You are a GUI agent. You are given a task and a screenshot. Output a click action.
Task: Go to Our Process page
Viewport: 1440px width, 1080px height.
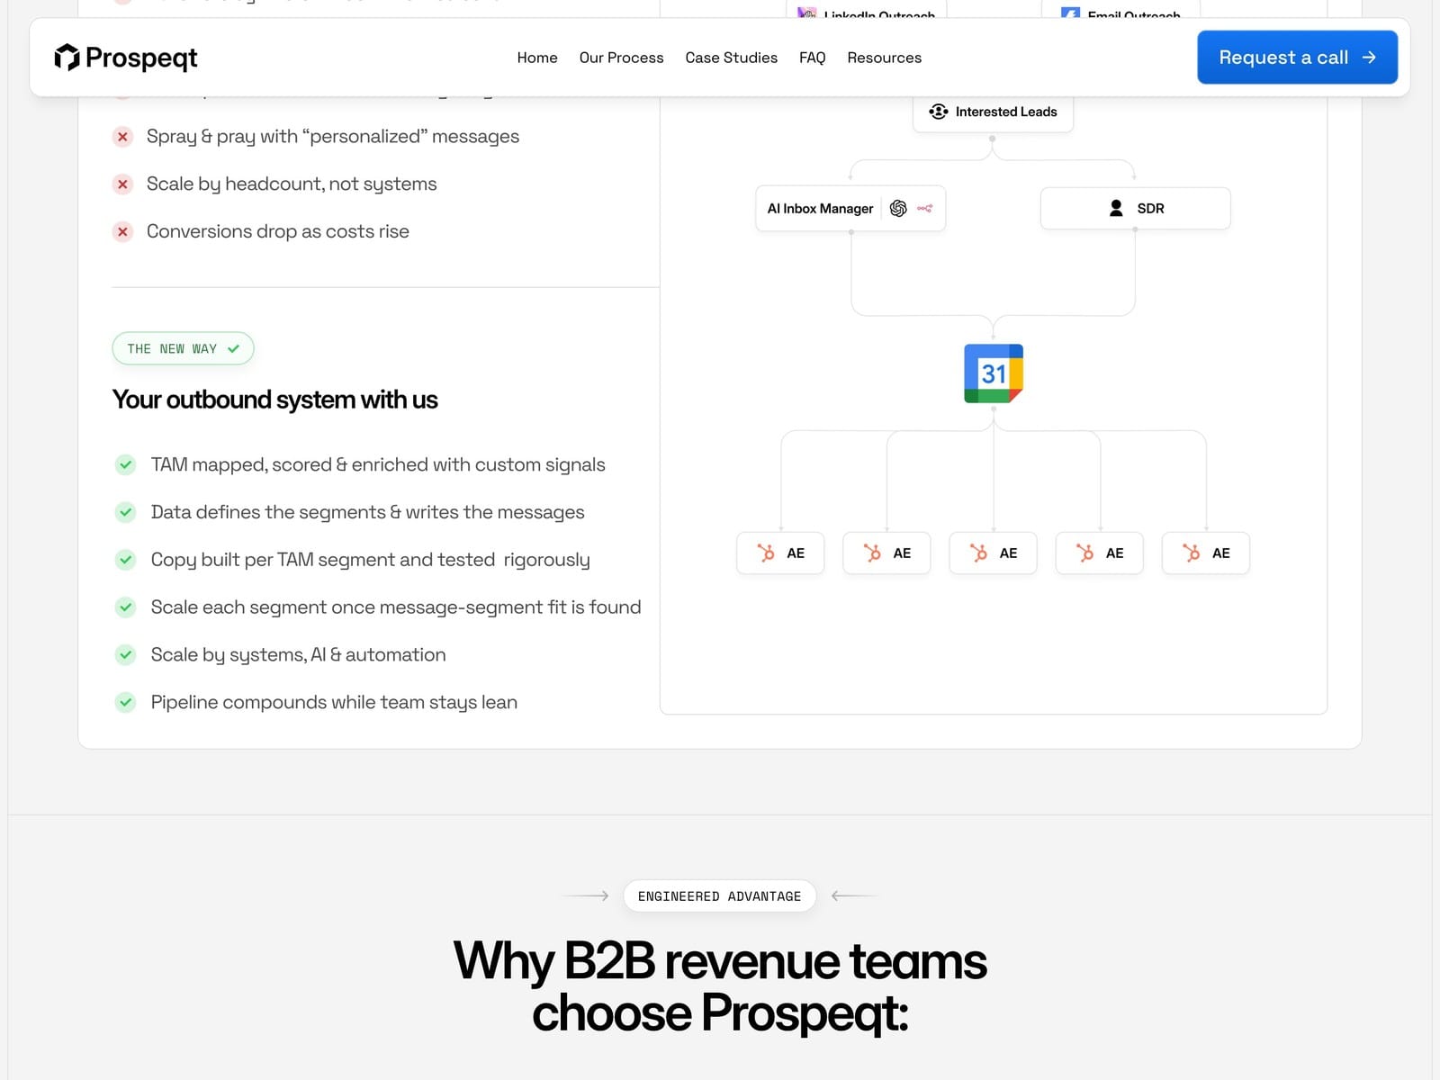click(621, 58)
